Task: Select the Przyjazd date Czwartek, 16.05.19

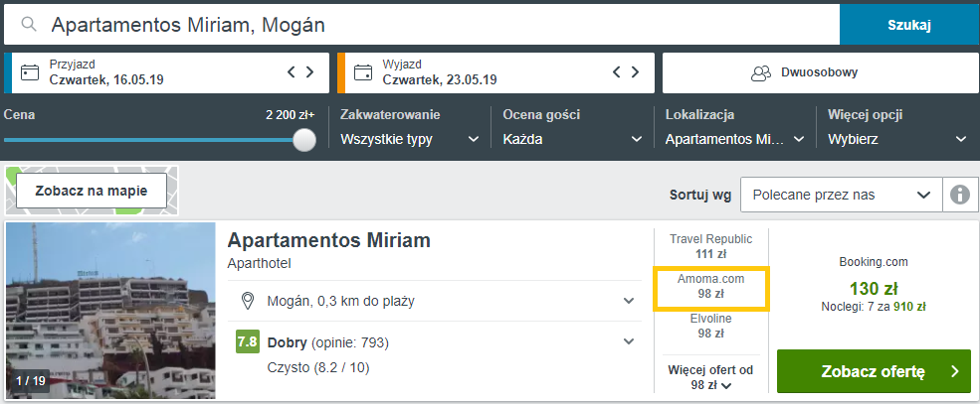Action: tap(106, 79)
